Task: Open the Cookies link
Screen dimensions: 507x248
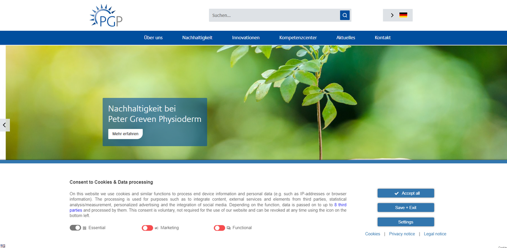Action: click(x=373, y=234)
